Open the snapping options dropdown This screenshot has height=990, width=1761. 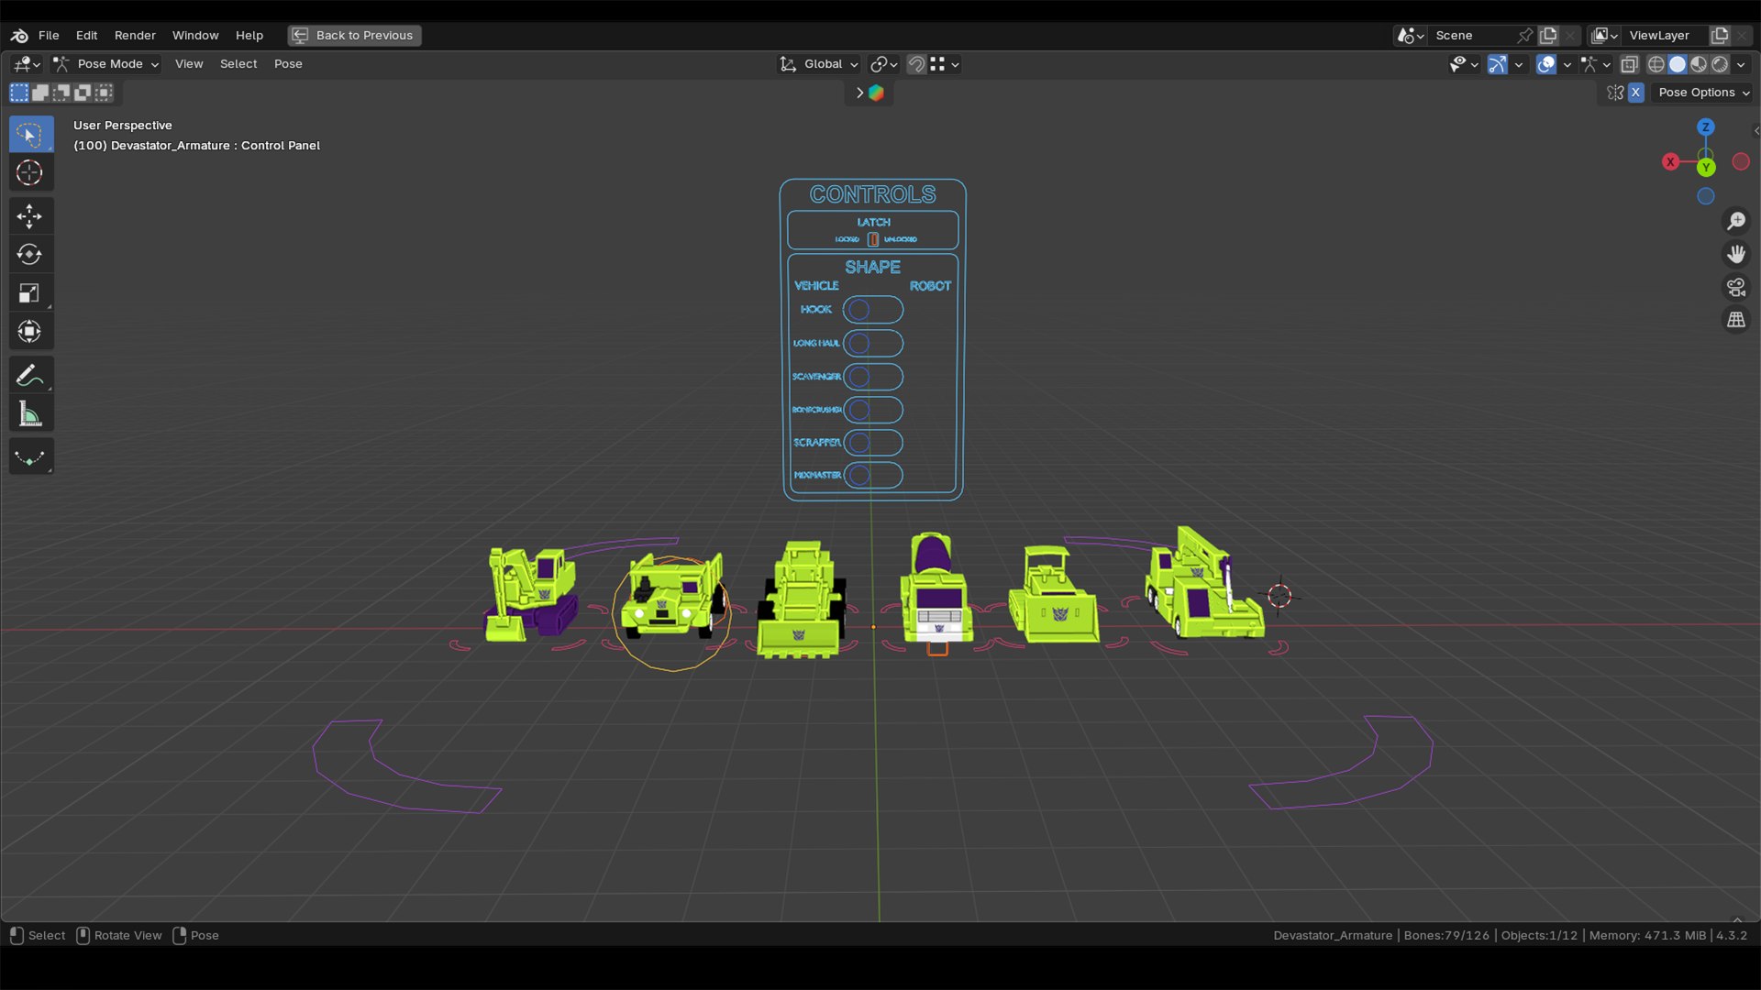pyautogui.click(x=944, y=64)
